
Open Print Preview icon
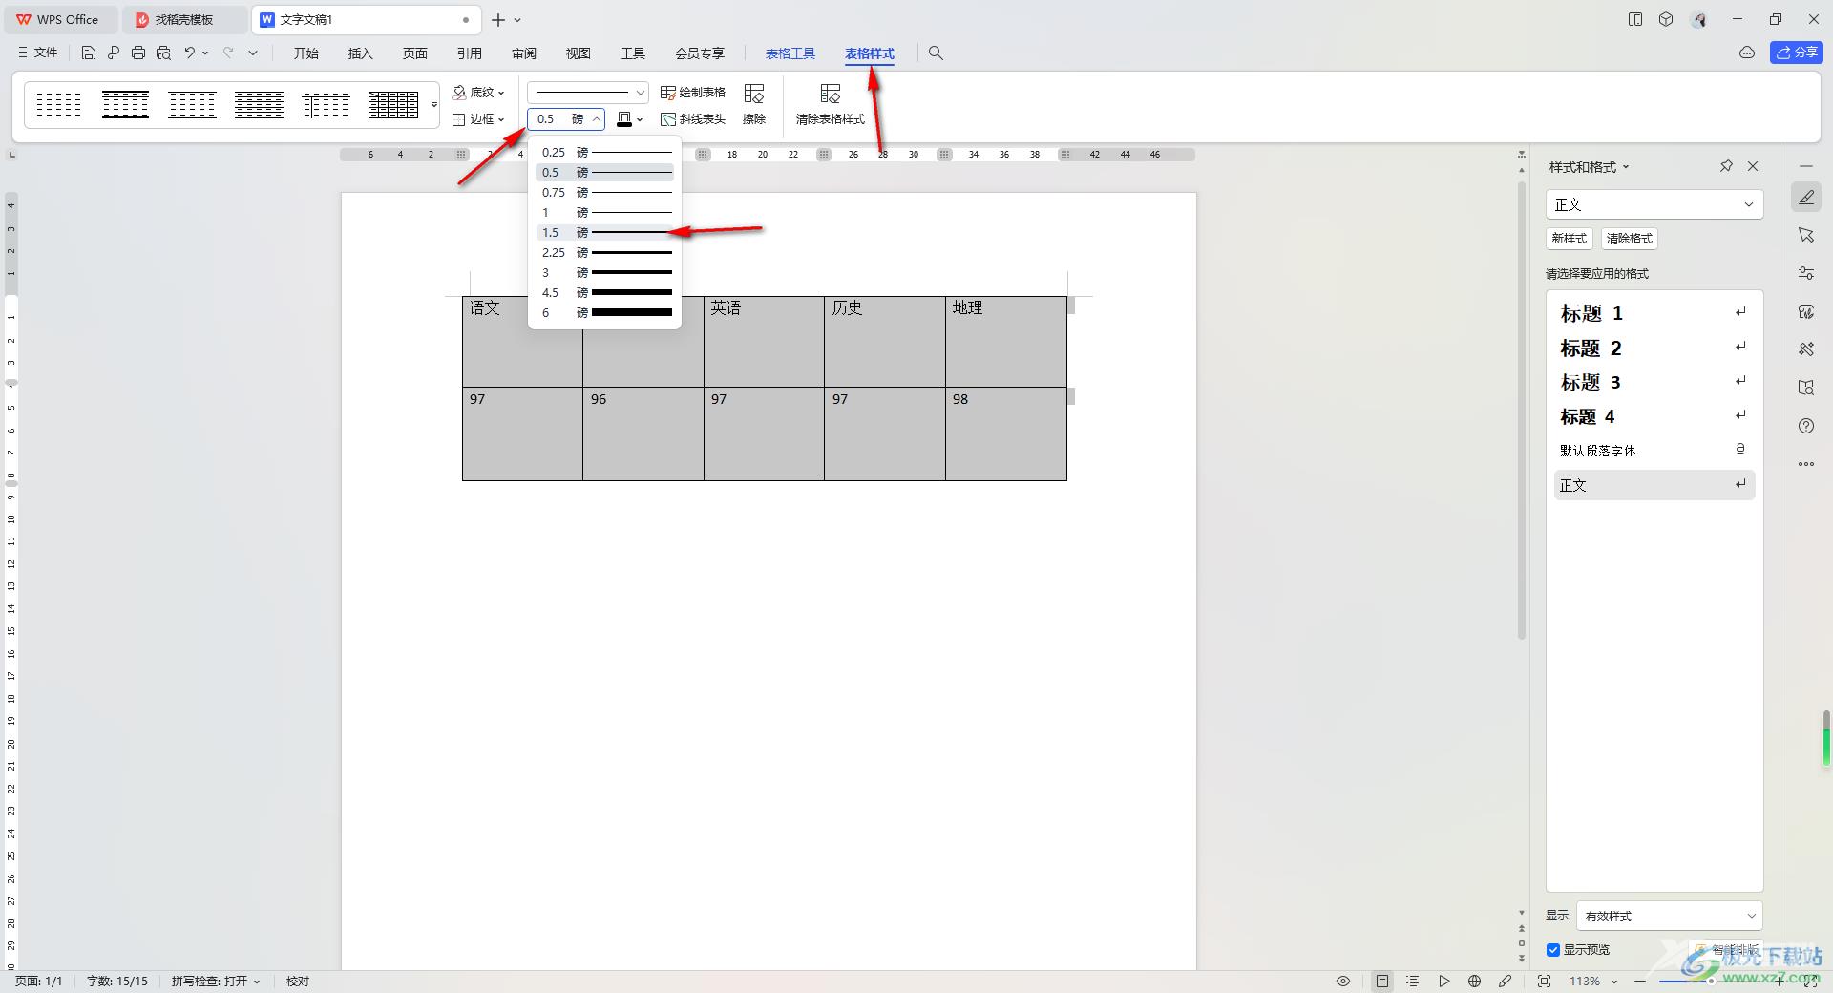(163, 53)
